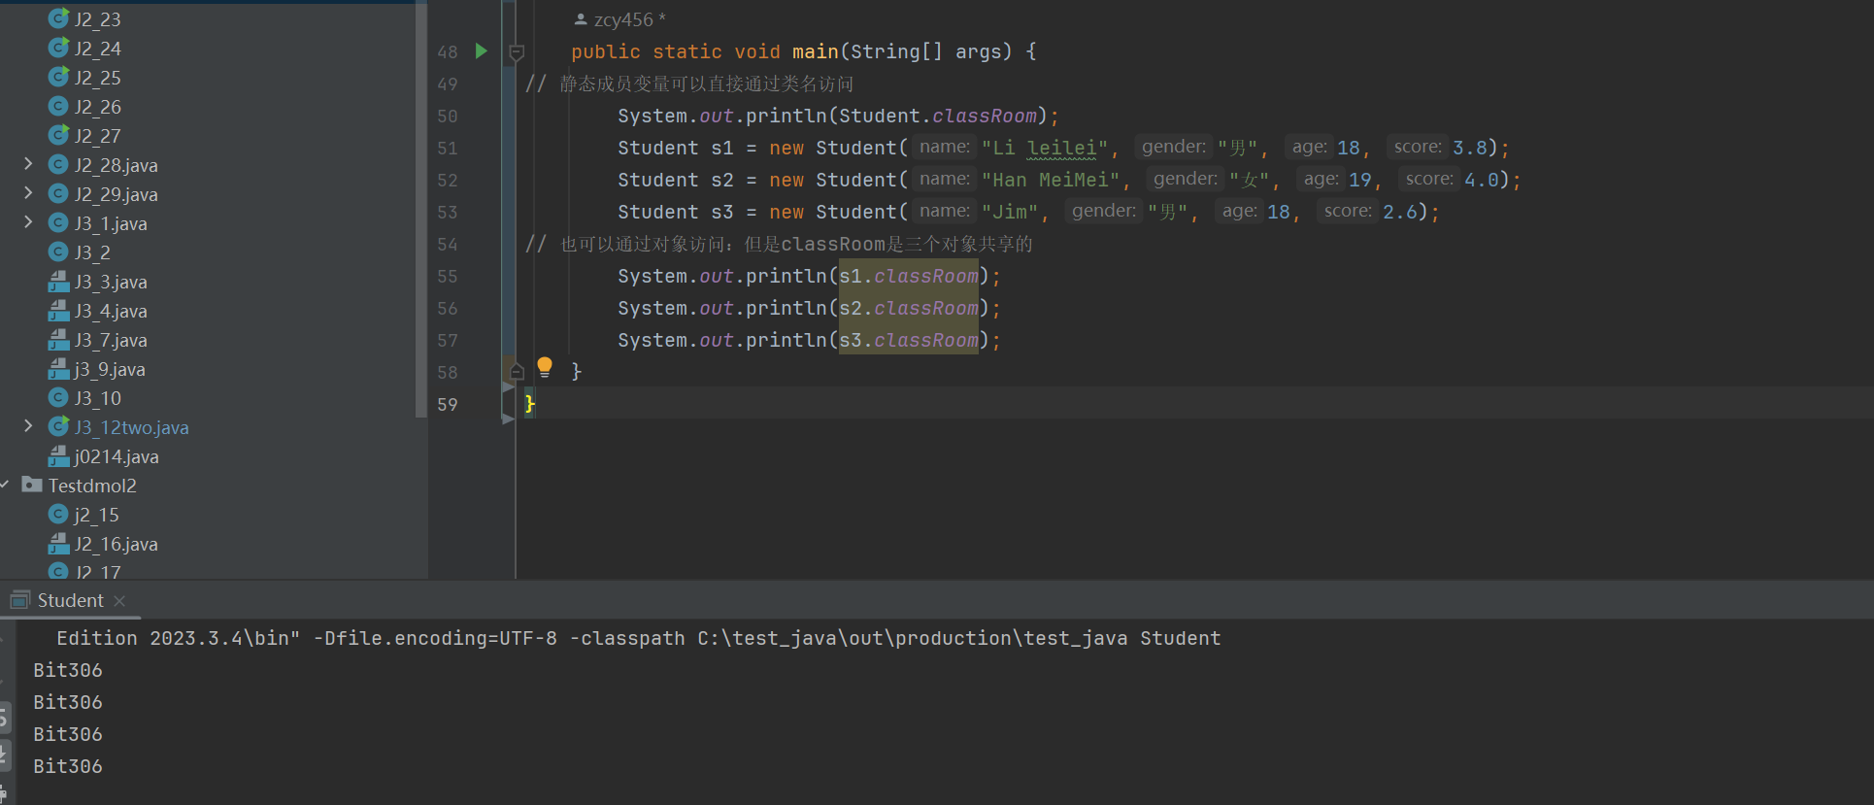Click the command line output starting with Edition

coord(638,638)
